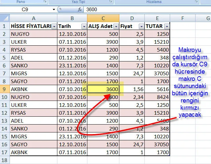This screenshot has width=211, height=164.
Task: Click the Name Box showing C9
Action: point(26,10)
